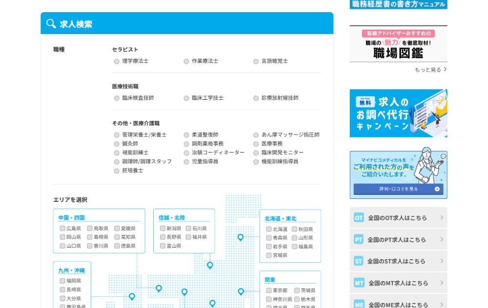
Task: Tick the 福岡県 checkbox
Action: 62,281
